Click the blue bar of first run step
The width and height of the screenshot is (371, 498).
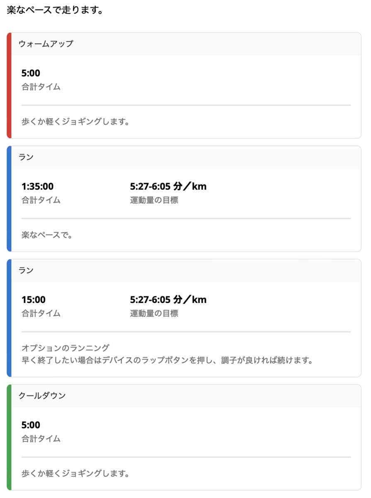pos(9,199)
